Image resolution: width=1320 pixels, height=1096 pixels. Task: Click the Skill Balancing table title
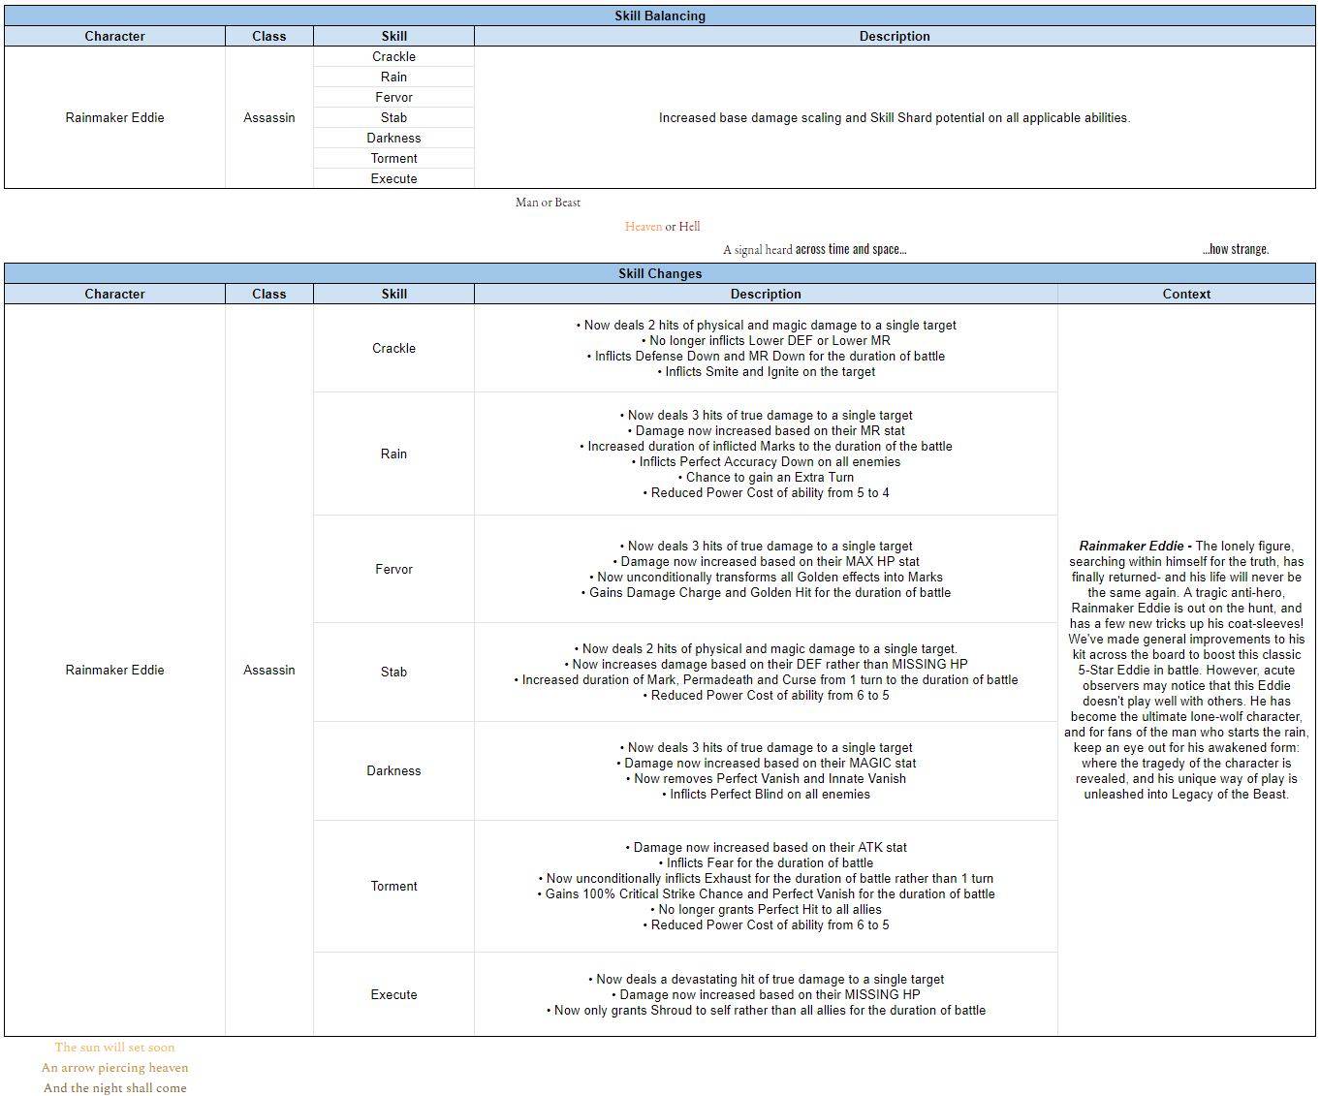660,16
